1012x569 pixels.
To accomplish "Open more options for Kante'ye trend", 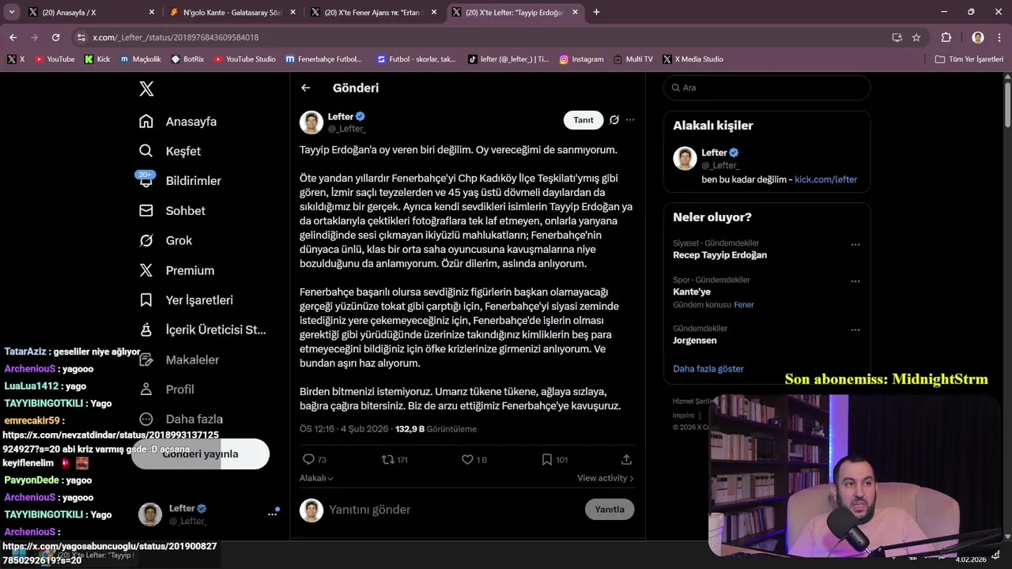I will [x=855, y=281].
